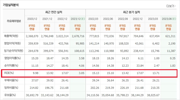
Task: Select the 최근 연간 실적 header
Action: click(54, 12)
